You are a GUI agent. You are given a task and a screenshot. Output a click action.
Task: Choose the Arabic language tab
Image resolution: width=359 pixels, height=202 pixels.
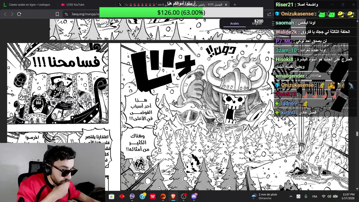pos(234,24)
